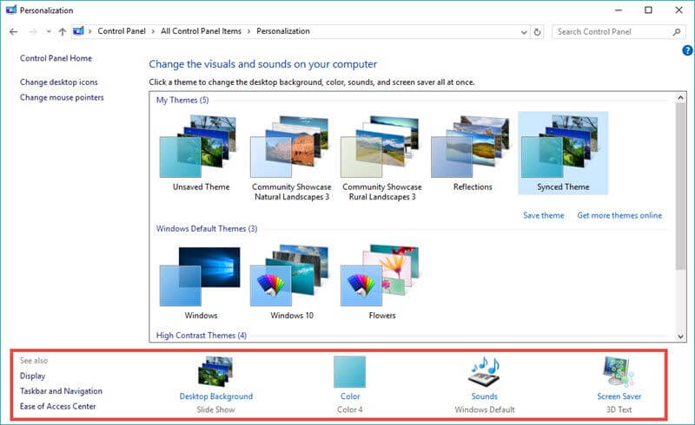Screen dimensions: 695x425
Task: Click the Save theme link
Action: [x=544, y=216]
